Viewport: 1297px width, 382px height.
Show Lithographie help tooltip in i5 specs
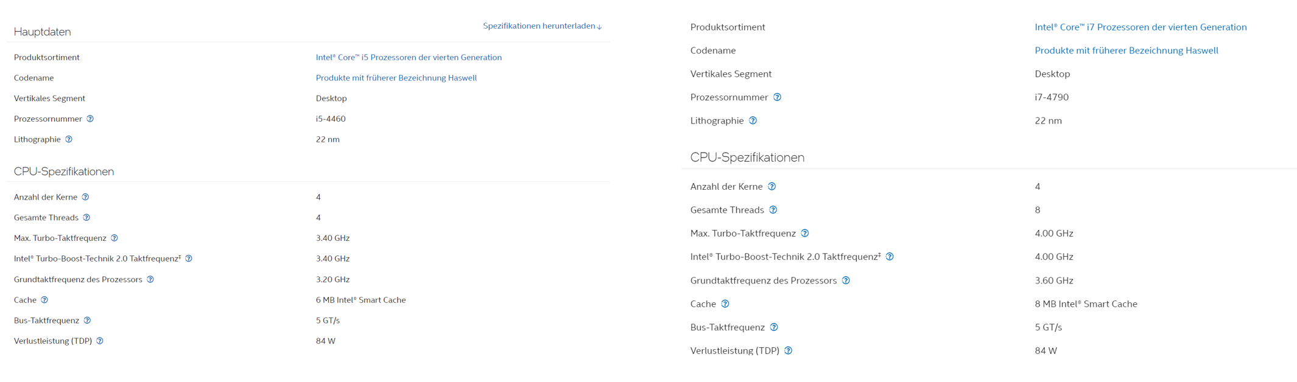tap(69, 139)
